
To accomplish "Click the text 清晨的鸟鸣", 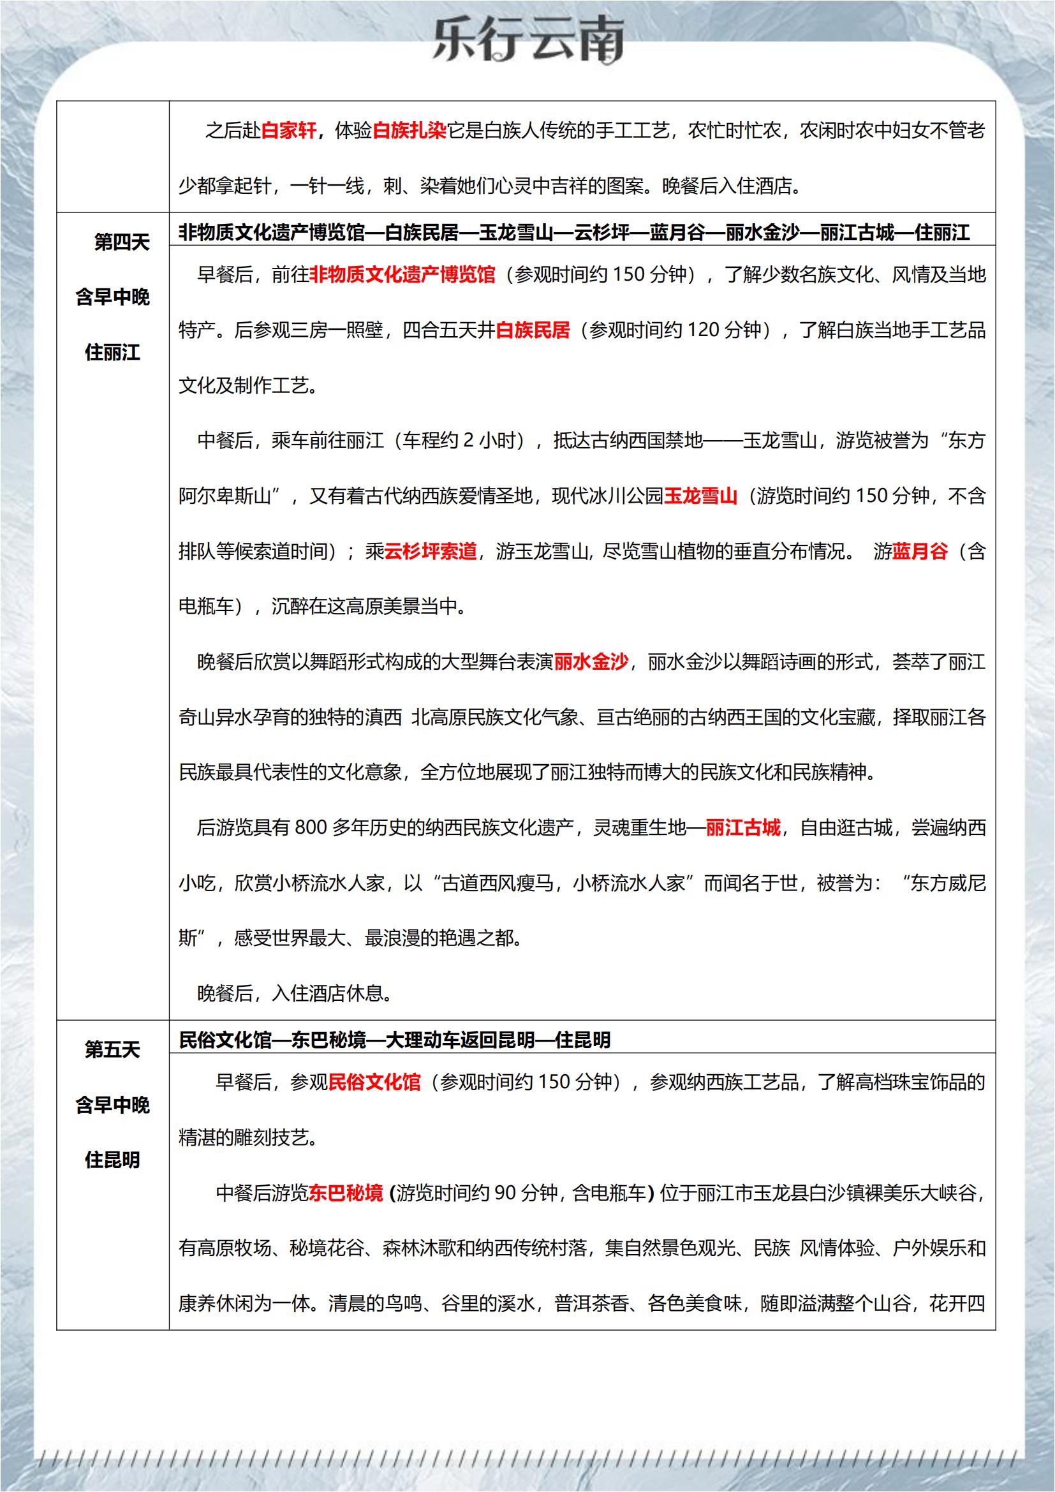I will point(375,1303).
